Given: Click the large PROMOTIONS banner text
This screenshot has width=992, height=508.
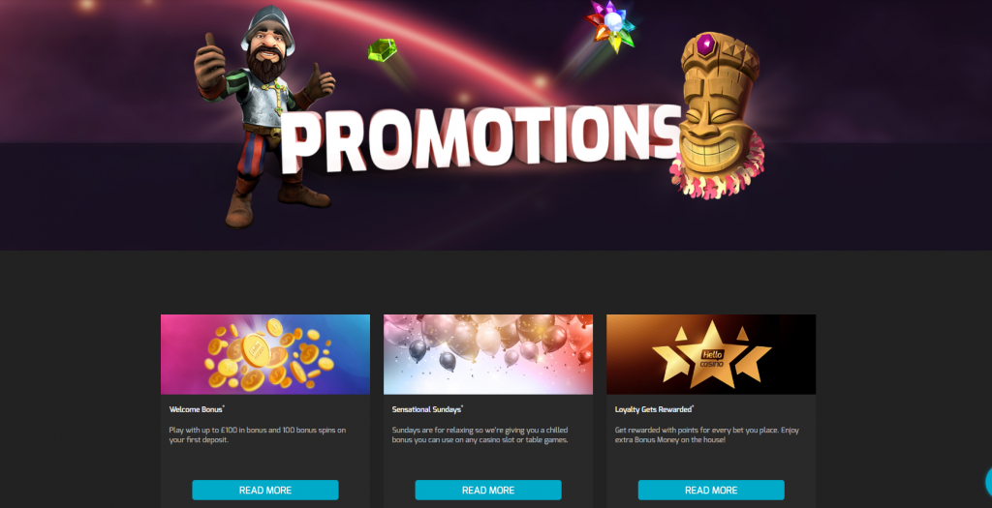Looking at the screenshot, I should (480, 139).
